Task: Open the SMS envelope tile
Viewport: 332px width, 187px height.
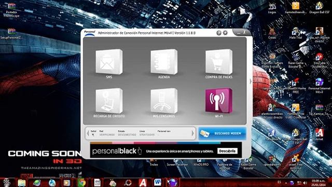Action: coord(109,62)
